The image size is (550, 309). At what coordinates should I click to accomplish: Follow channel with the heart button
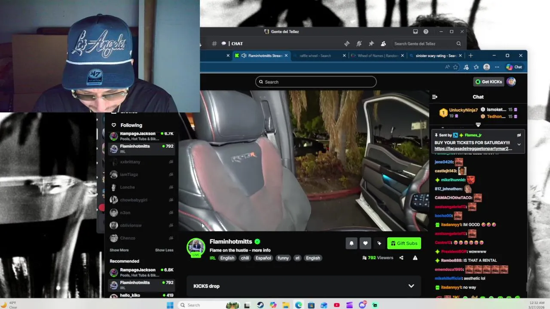point(365,243)
